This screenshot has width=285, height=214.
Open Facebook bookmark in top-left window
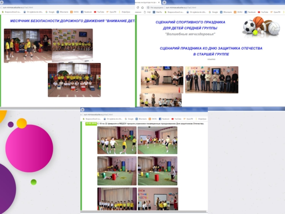pos(86,12)
